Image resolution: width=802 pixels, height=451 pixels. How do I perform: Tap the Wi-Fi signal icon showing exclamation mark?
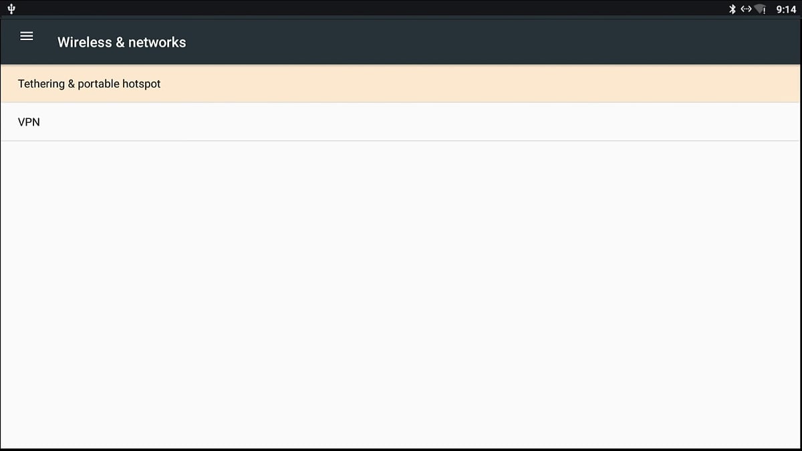[761, 9]
